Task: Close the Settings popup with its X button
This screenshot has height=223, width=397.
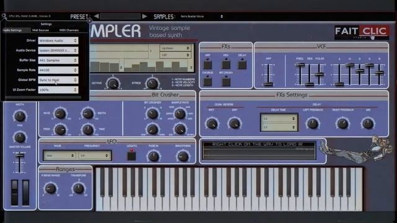Action: pyautogui.click(x=89, y=20)
